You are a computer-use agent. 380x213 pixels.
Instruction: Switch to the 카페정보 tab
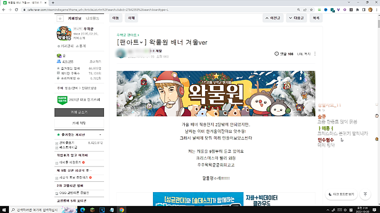pyautogui.click(x=75, y=19)
